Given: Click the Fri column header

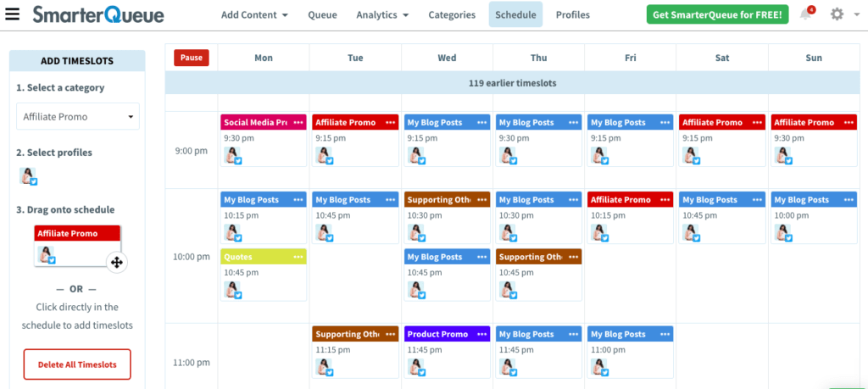Looking at the screenshot, I should 631,58.
